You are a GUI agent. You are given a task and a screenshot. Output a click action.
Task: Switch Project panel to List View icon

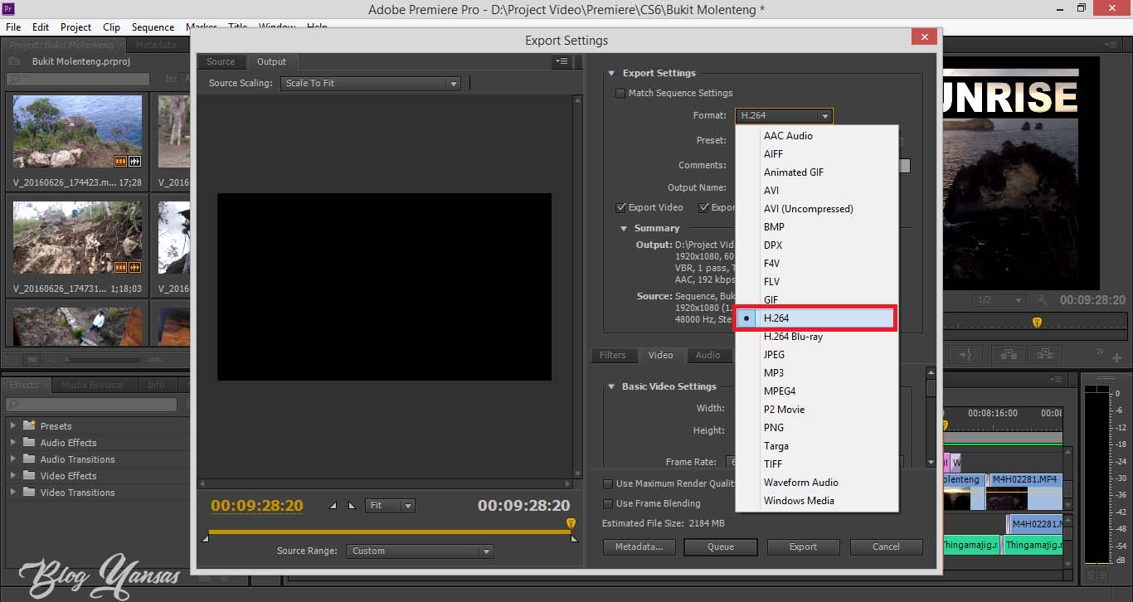pyautogui.click(x=12, y=359)
